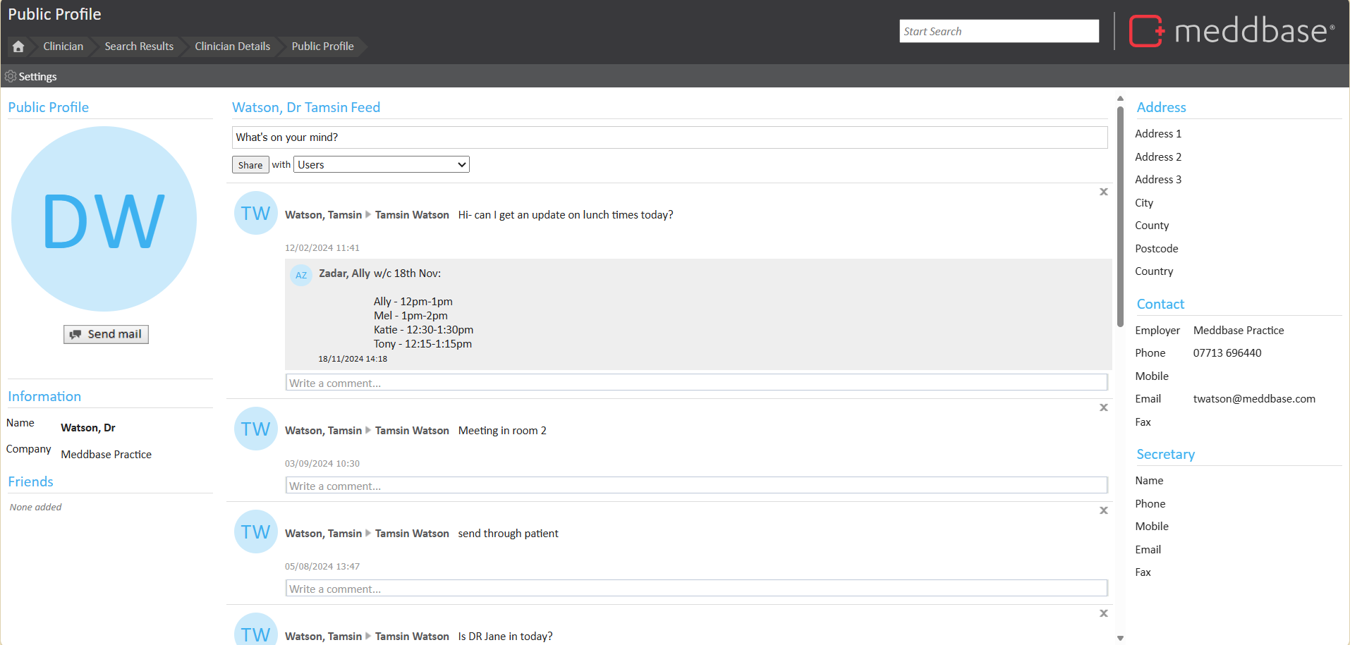Remove the 'Meeting in room 2' post

tap(1104, 407)
